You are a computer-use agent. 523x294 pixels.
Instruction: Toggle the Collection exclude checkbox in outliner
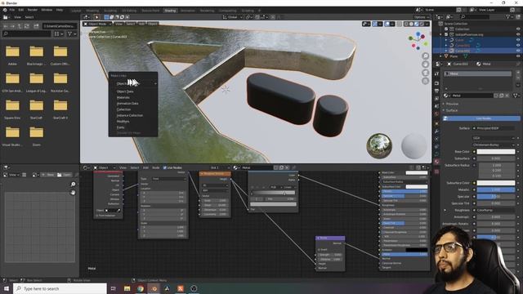coord(446,29)
